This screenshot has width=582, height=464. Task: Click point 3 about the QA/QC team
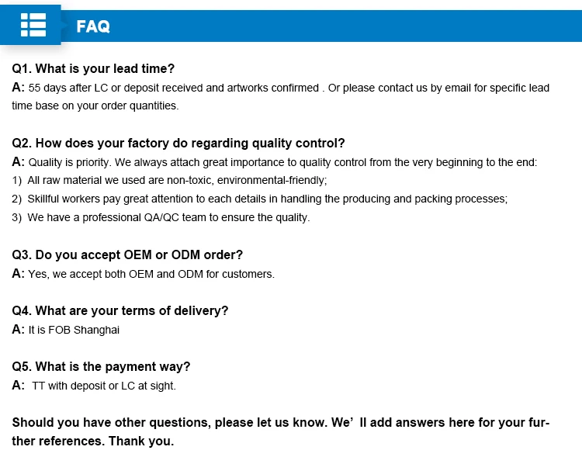point(161,217)
